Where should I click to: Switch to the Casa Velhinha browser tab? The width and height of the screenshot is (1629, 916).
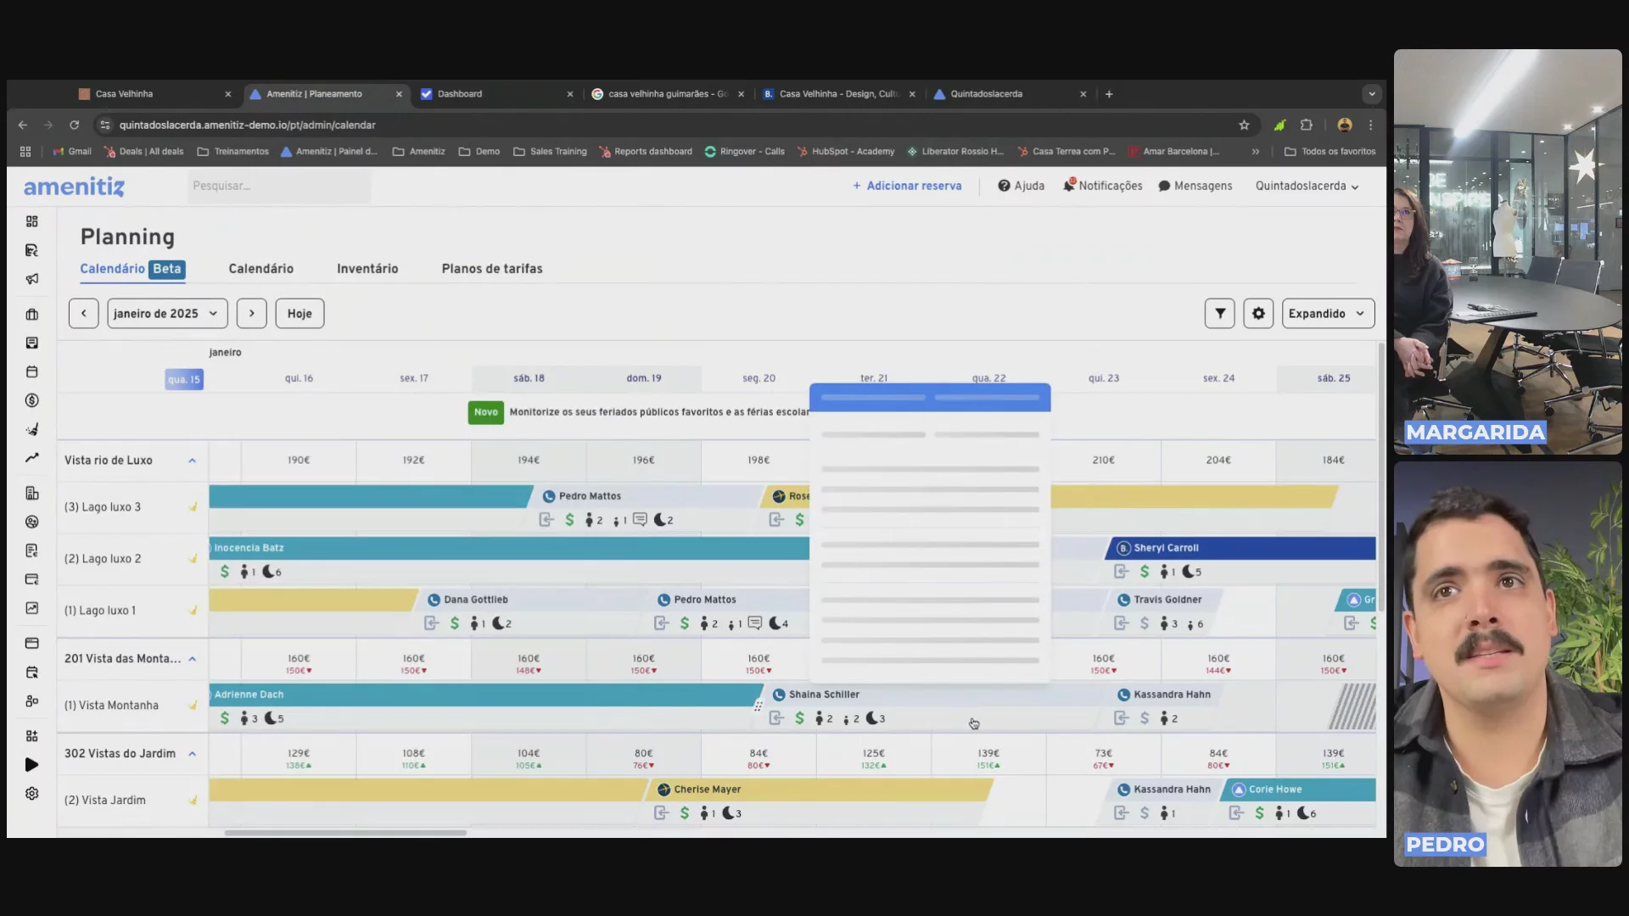(154, 94)
